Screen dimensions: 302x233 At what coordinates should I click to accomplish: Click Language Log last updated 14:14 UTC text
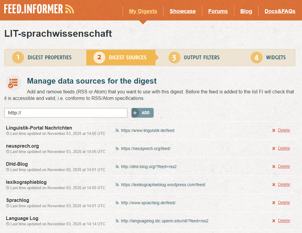click(x=58, y=224)
